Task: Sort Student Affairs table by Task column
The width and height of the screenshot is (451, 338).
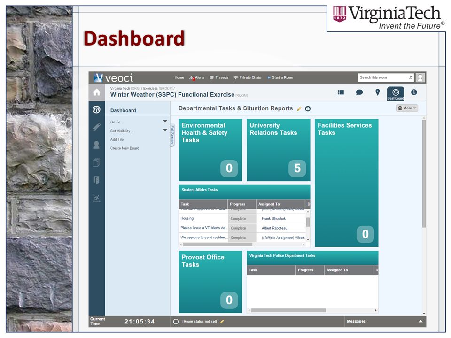Action: click(x=203, y=204)
